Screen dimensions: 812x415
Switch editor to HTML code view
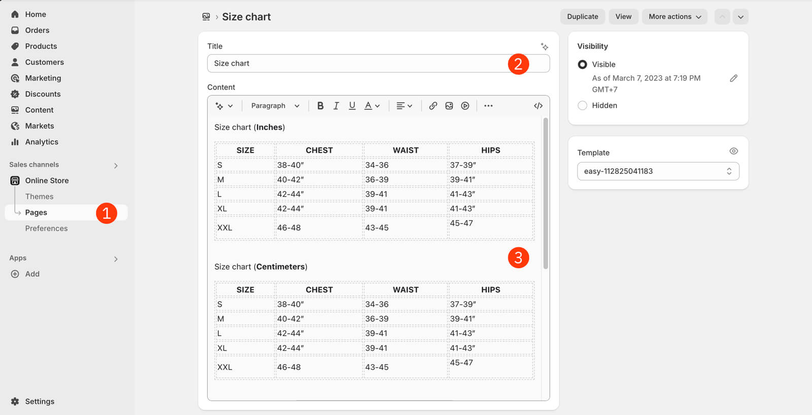(538, 106)
